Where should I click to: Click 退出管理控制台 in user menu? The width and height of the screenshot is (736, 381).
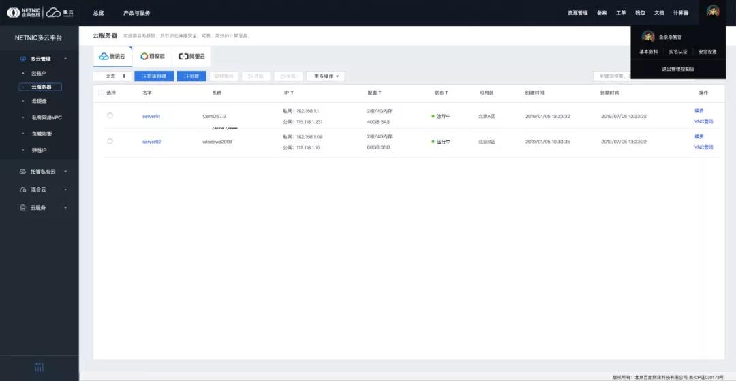click(677, 69)
